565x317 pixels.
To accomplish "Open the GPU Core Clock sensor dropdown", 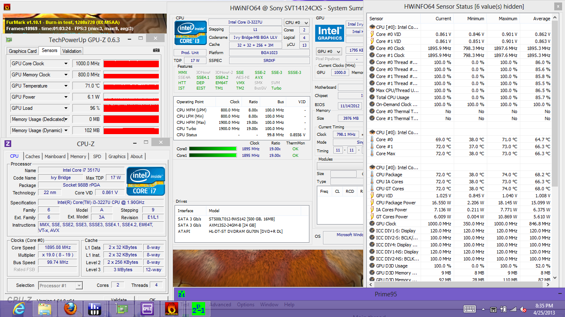I will click(x=66, y=64).
